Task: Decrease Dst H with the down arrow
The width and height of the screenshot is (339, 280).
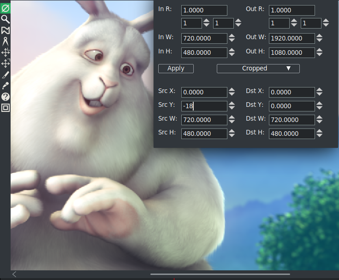Action: [x=320, y=136]
